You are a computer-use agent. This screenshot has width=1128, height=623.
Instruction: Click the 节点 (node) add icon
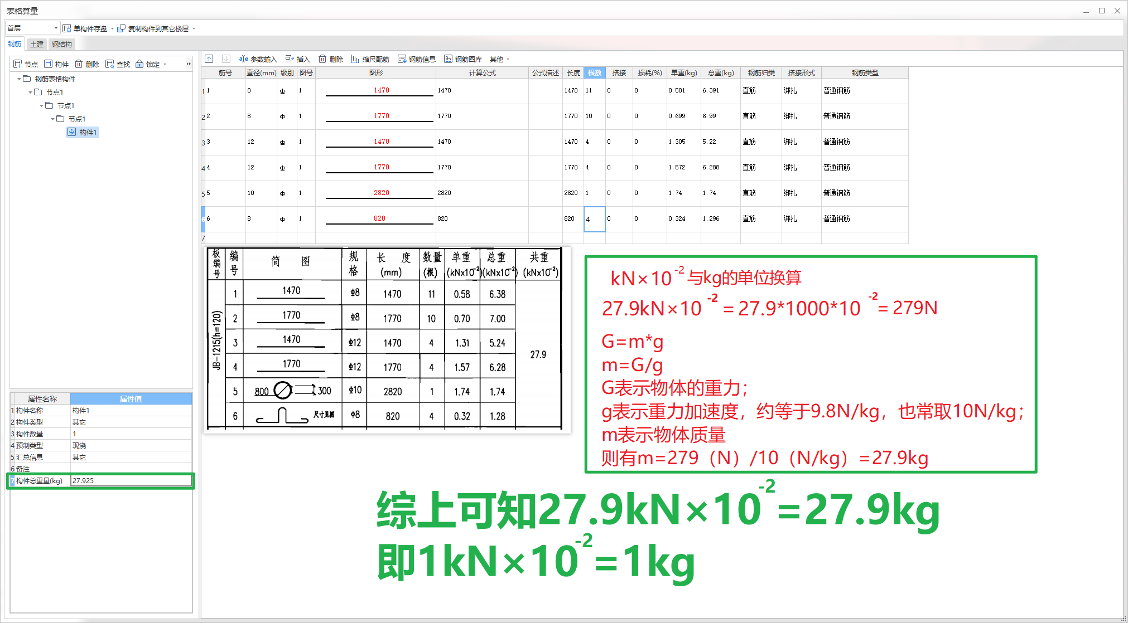pos(25,64)
